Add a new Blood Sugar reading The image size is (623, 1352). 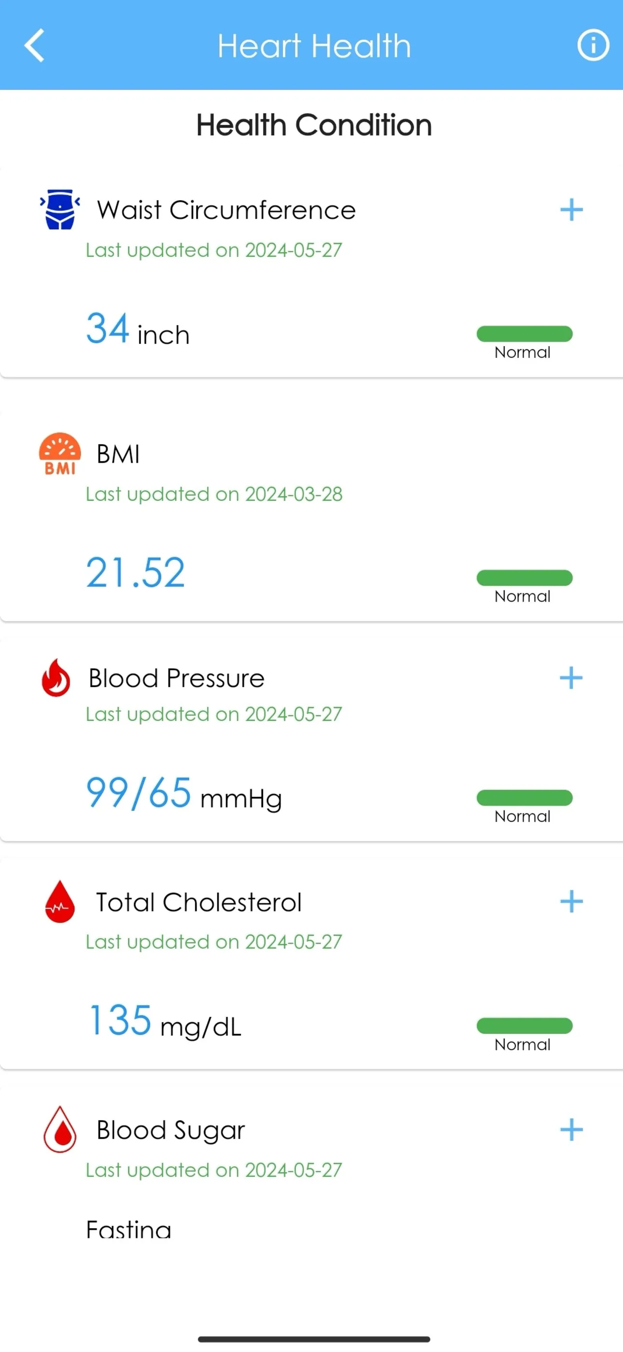pyautogui.click(x=572, y=1130)
